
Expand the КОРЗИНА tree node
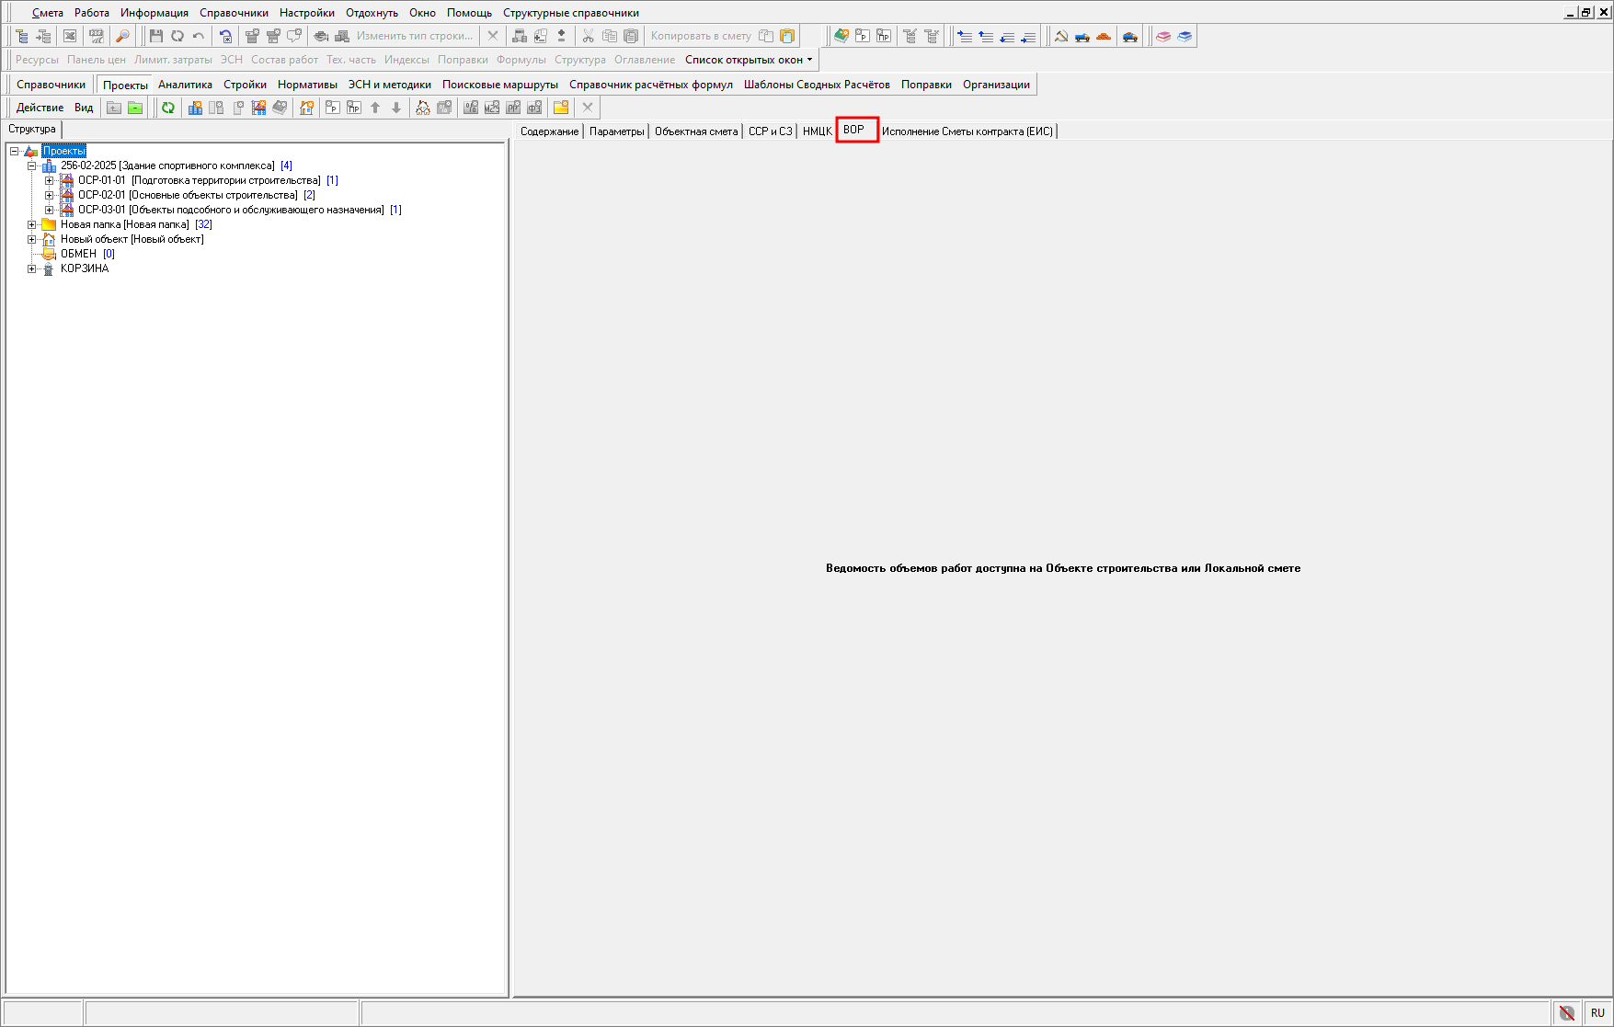[32, 268]
